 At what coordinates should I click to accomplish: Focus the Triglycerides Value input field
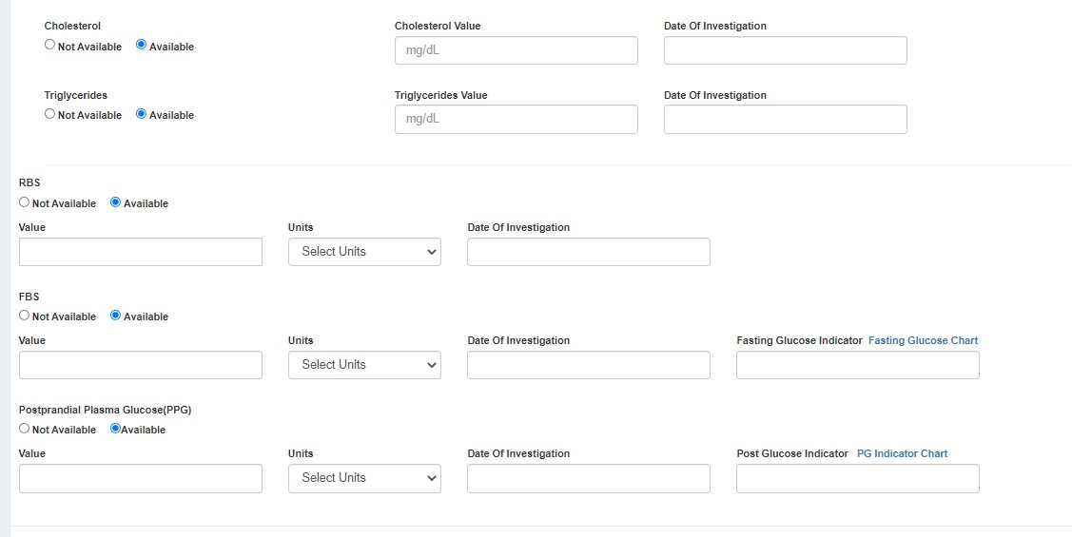coord(516,120)
